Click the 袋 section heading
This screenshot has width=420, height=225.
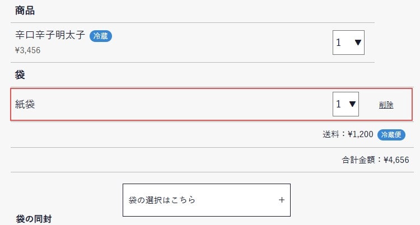click(20, 74)
